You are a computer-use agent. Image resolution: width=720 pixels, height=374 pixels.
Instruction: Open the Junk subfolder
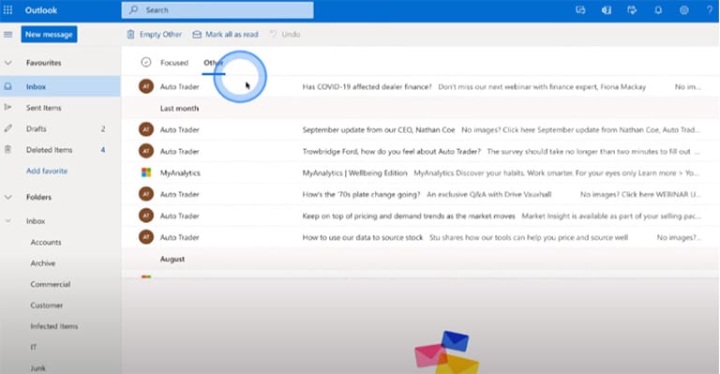click(x=38, y=368)
